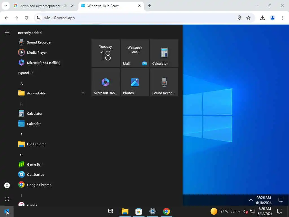Open the Accessibility folder entry
This screenshot has height=217, width=289.
pyautogui.click(x=52, y=93)
